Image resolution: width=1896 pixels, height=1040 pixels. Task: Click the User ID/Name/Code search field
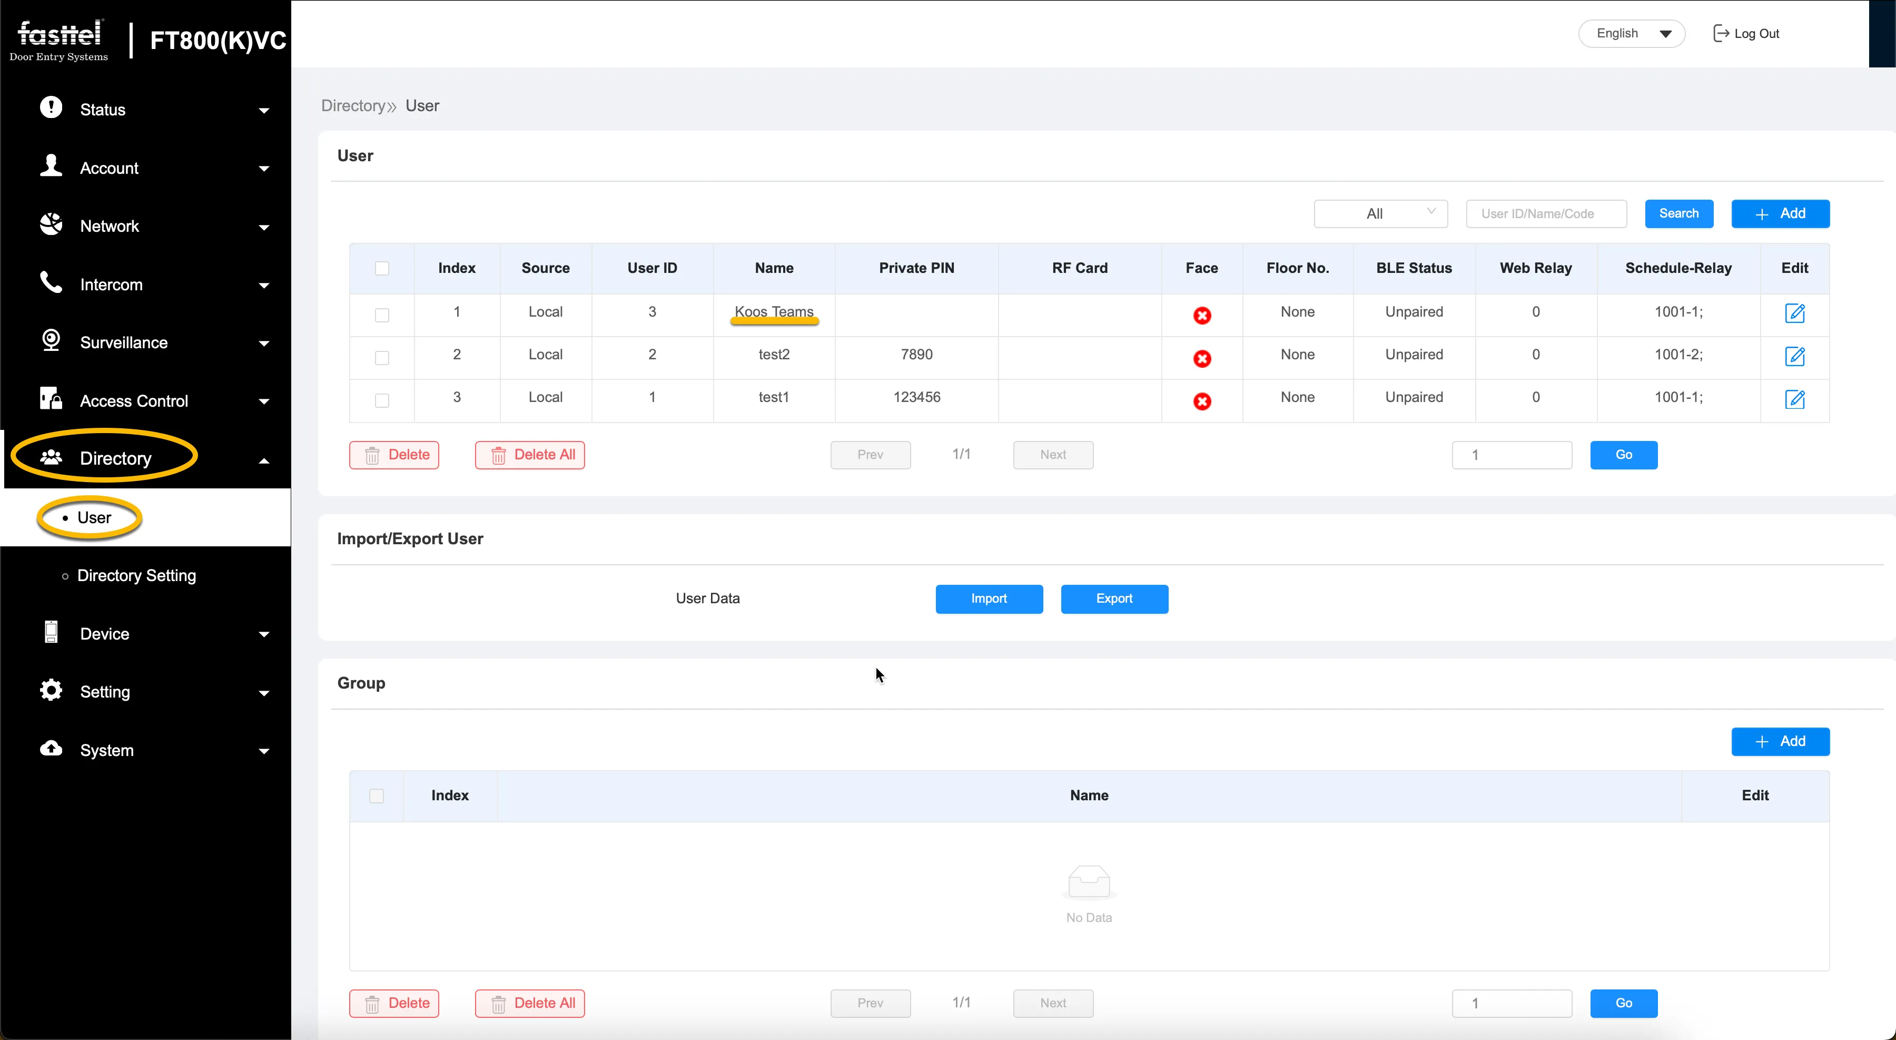click(1546, 213)
